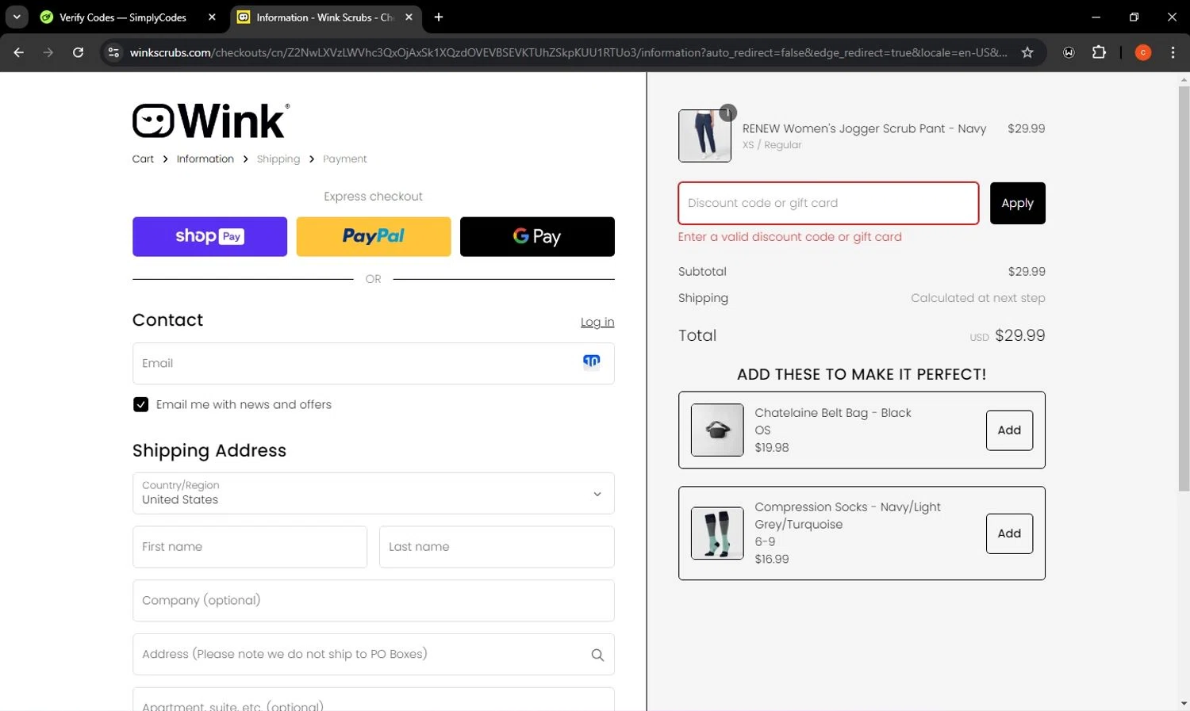Click the Compression Socks thumbnail
Screen dimensions: 1190x711
717,533
